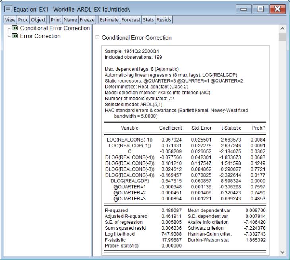The image size is (290, 260).
Task: Click the vertical scrollbar thumb
Action: pos(282,38)
